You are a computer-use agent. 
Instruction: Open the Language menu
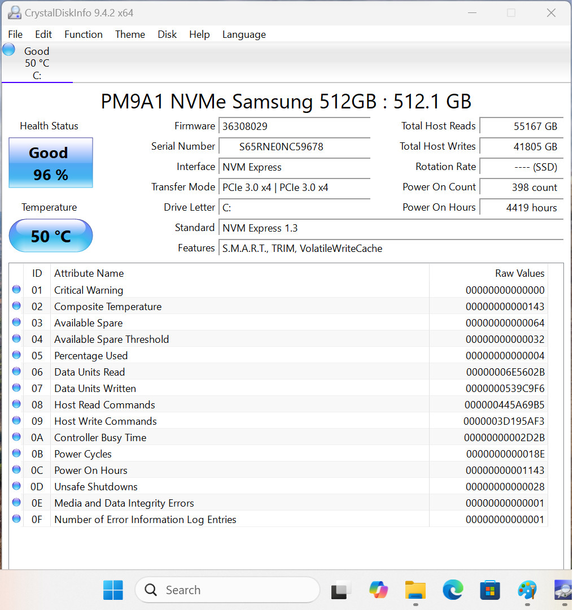coord(244,34)
